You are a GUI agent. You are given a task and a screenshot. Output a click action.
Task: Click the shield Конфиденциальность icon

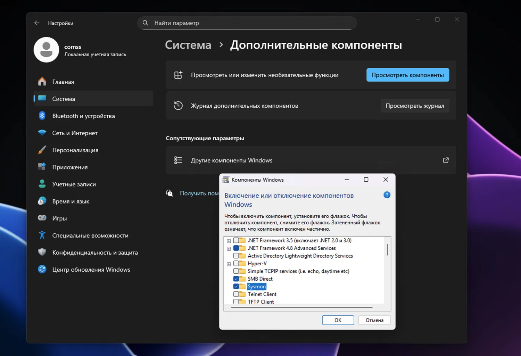tap(42, 252)
